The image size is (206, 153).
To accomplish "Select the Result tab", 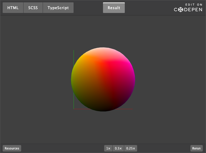I will pos(114,8).
